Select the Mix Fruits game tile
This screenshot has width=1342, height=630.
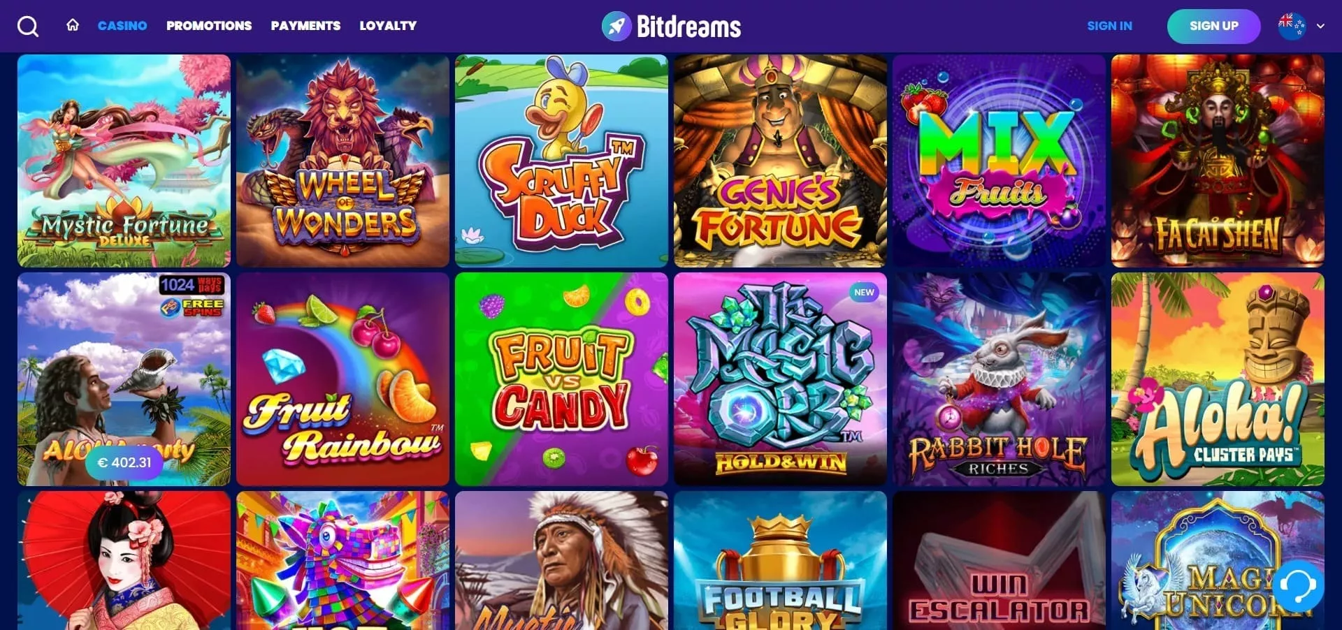999,161
